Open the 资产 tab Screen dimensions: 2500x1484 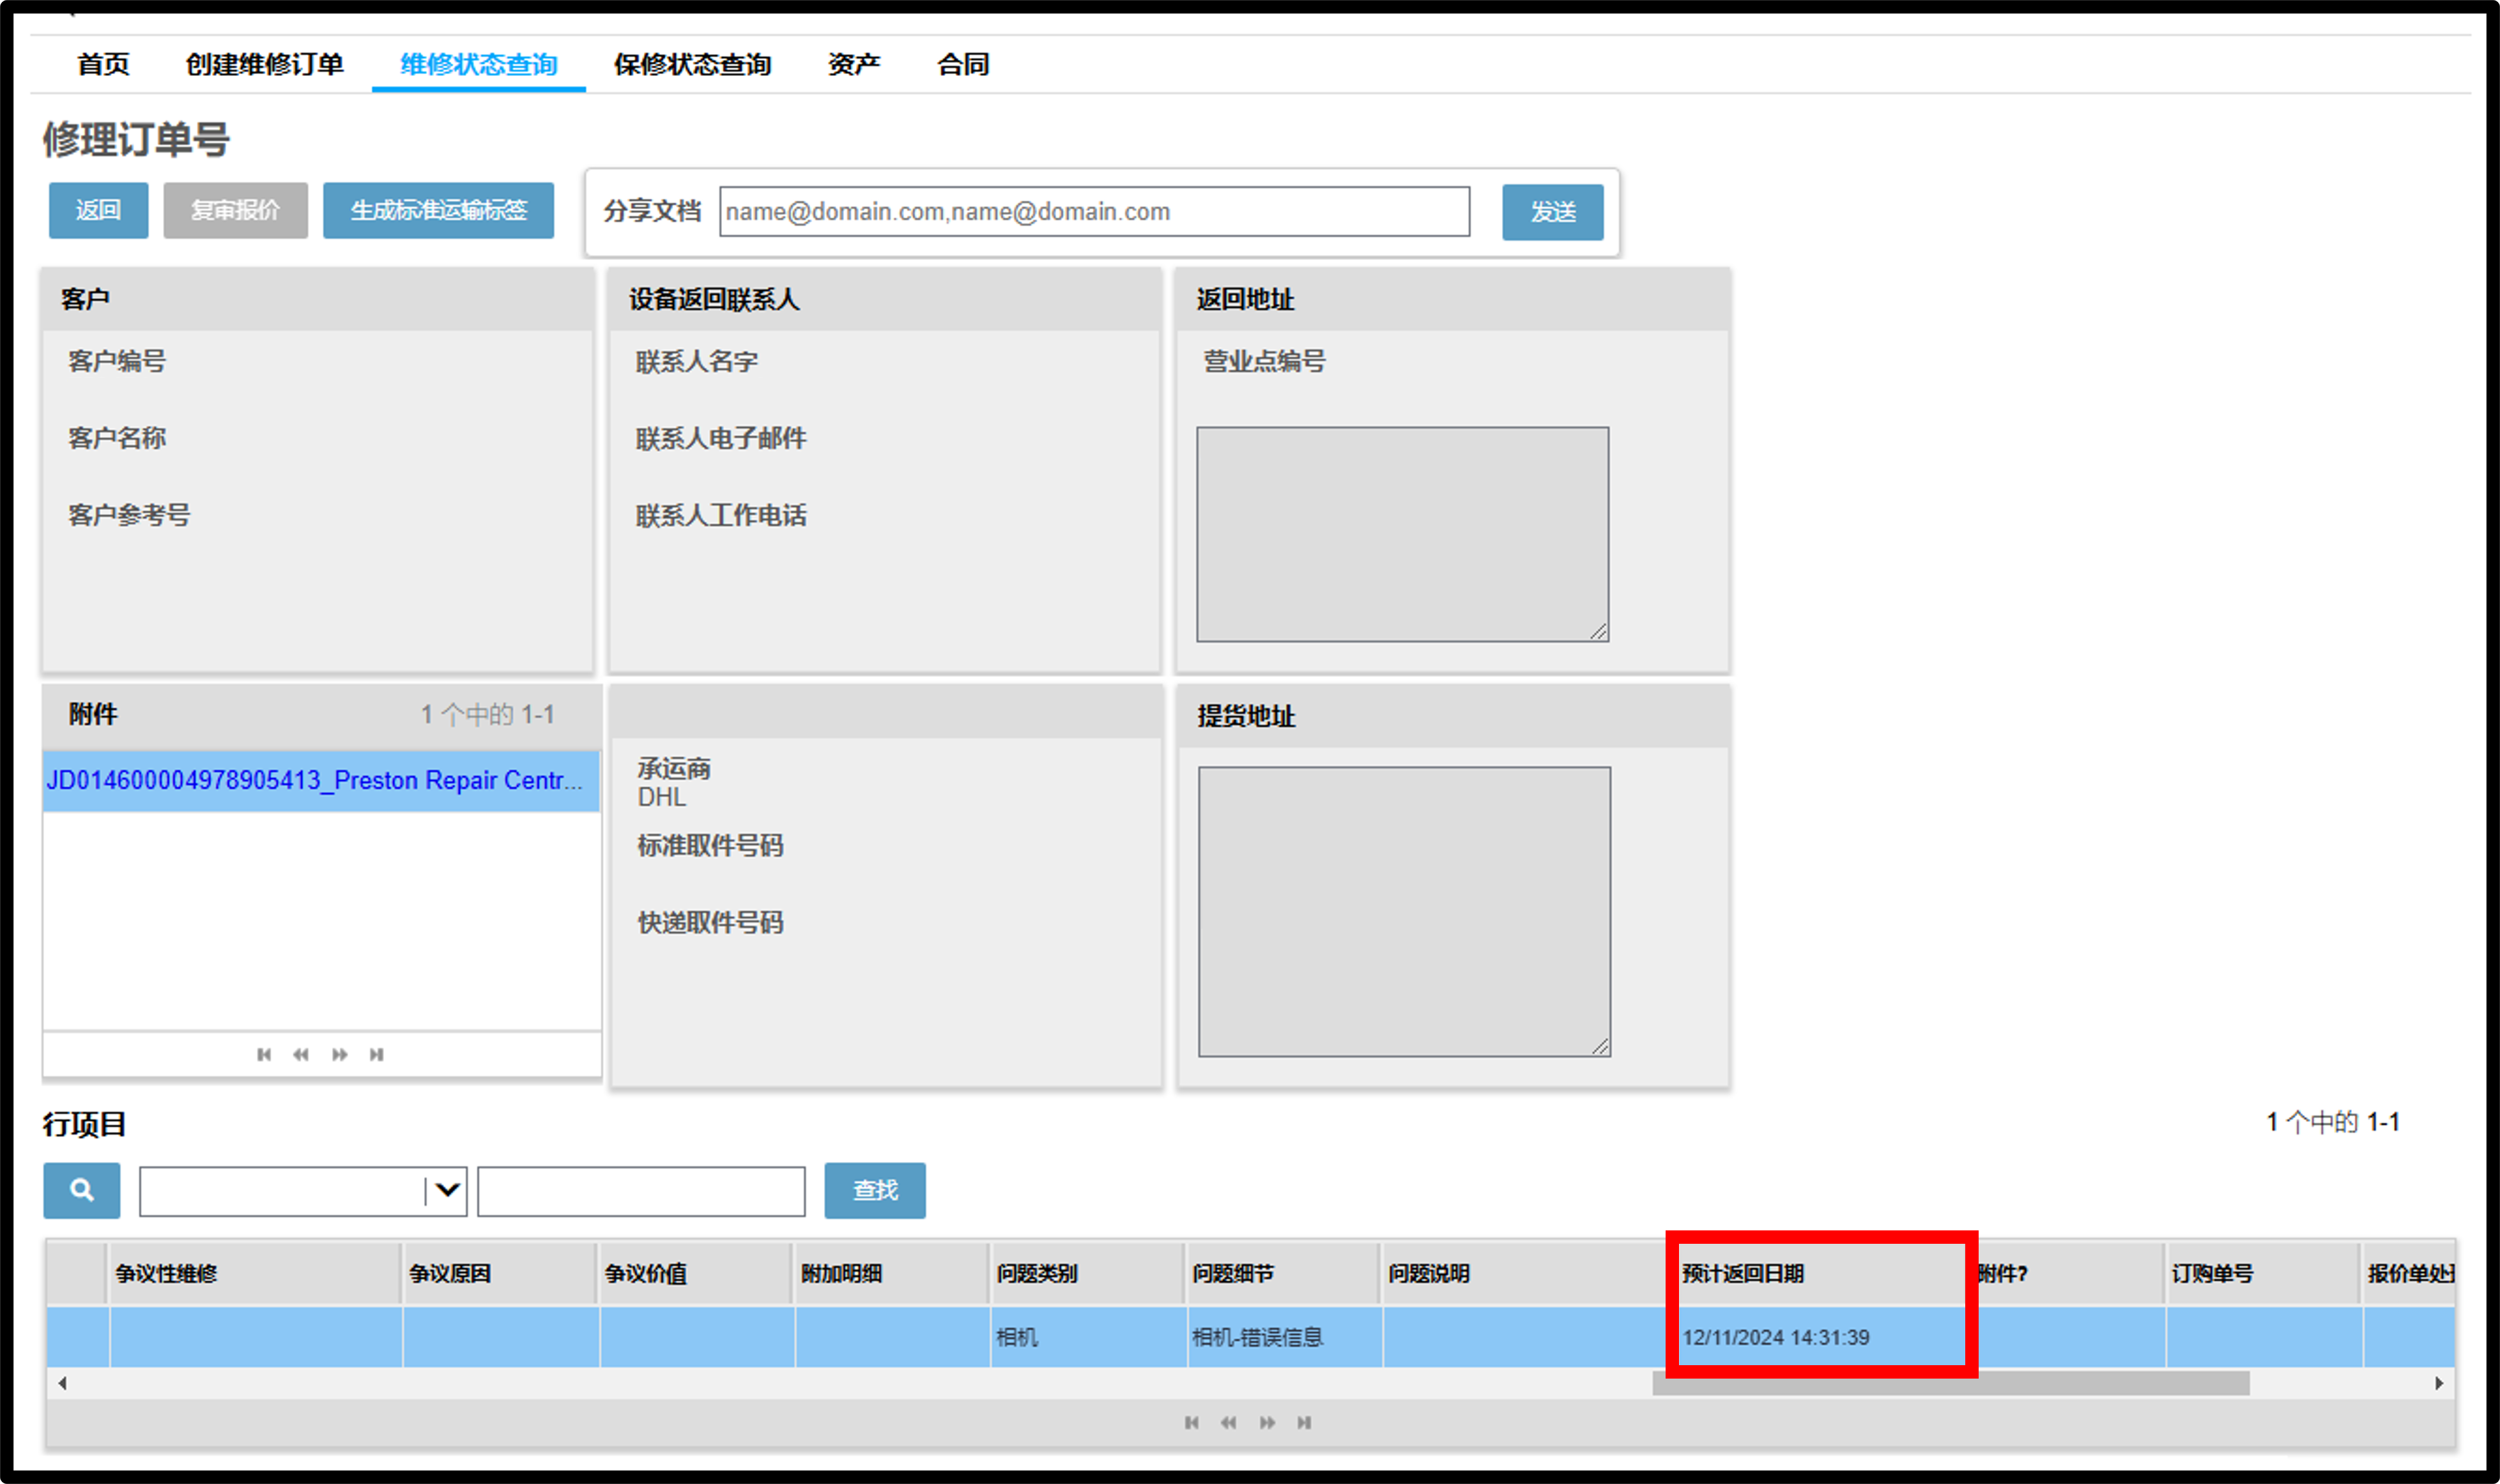[854, 64]
